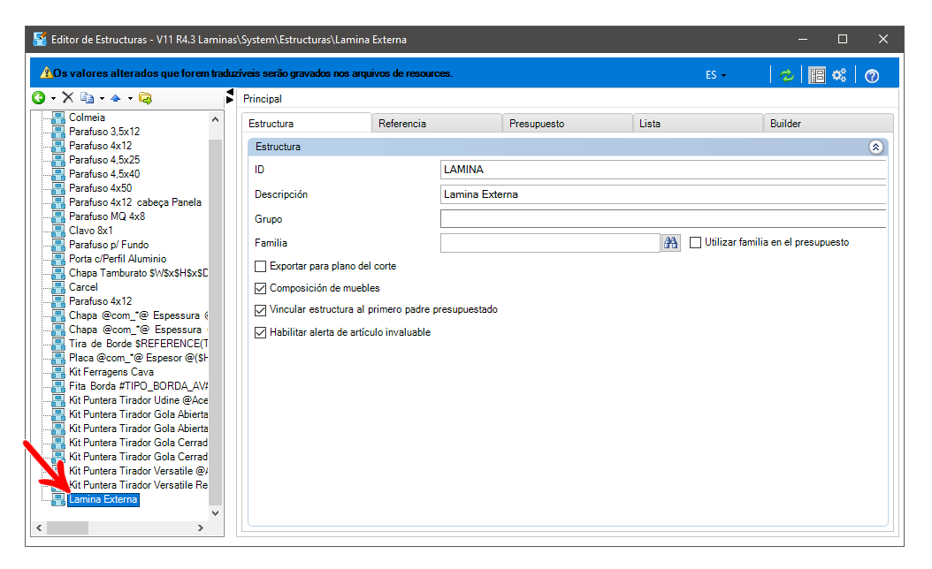The image size is (932, 569).
Task: Click the blue move-up arrow icon
Action: [116, 98]
